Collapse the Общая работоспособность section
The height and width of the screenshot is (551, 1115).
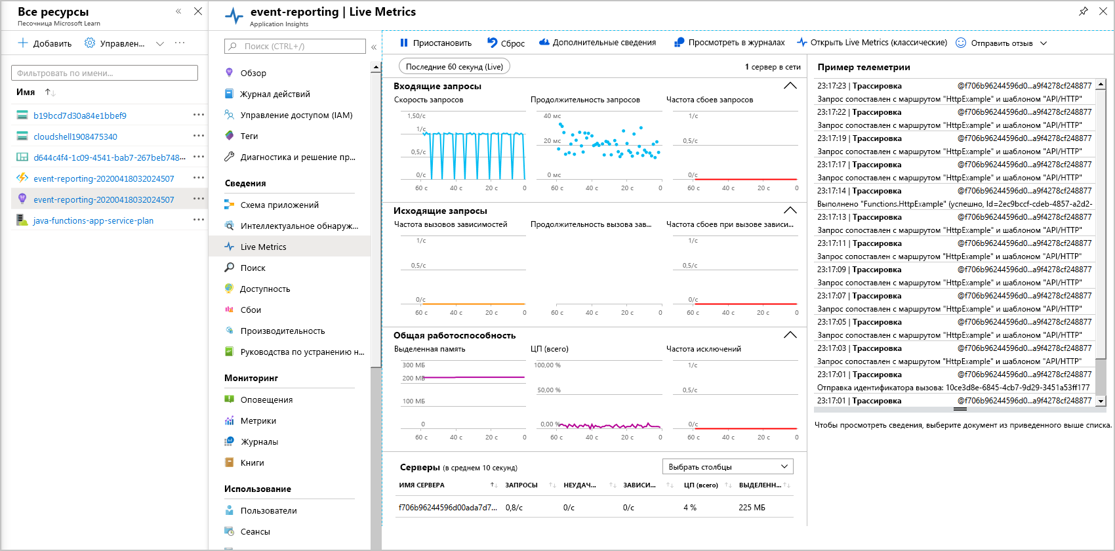coord(790,335)
